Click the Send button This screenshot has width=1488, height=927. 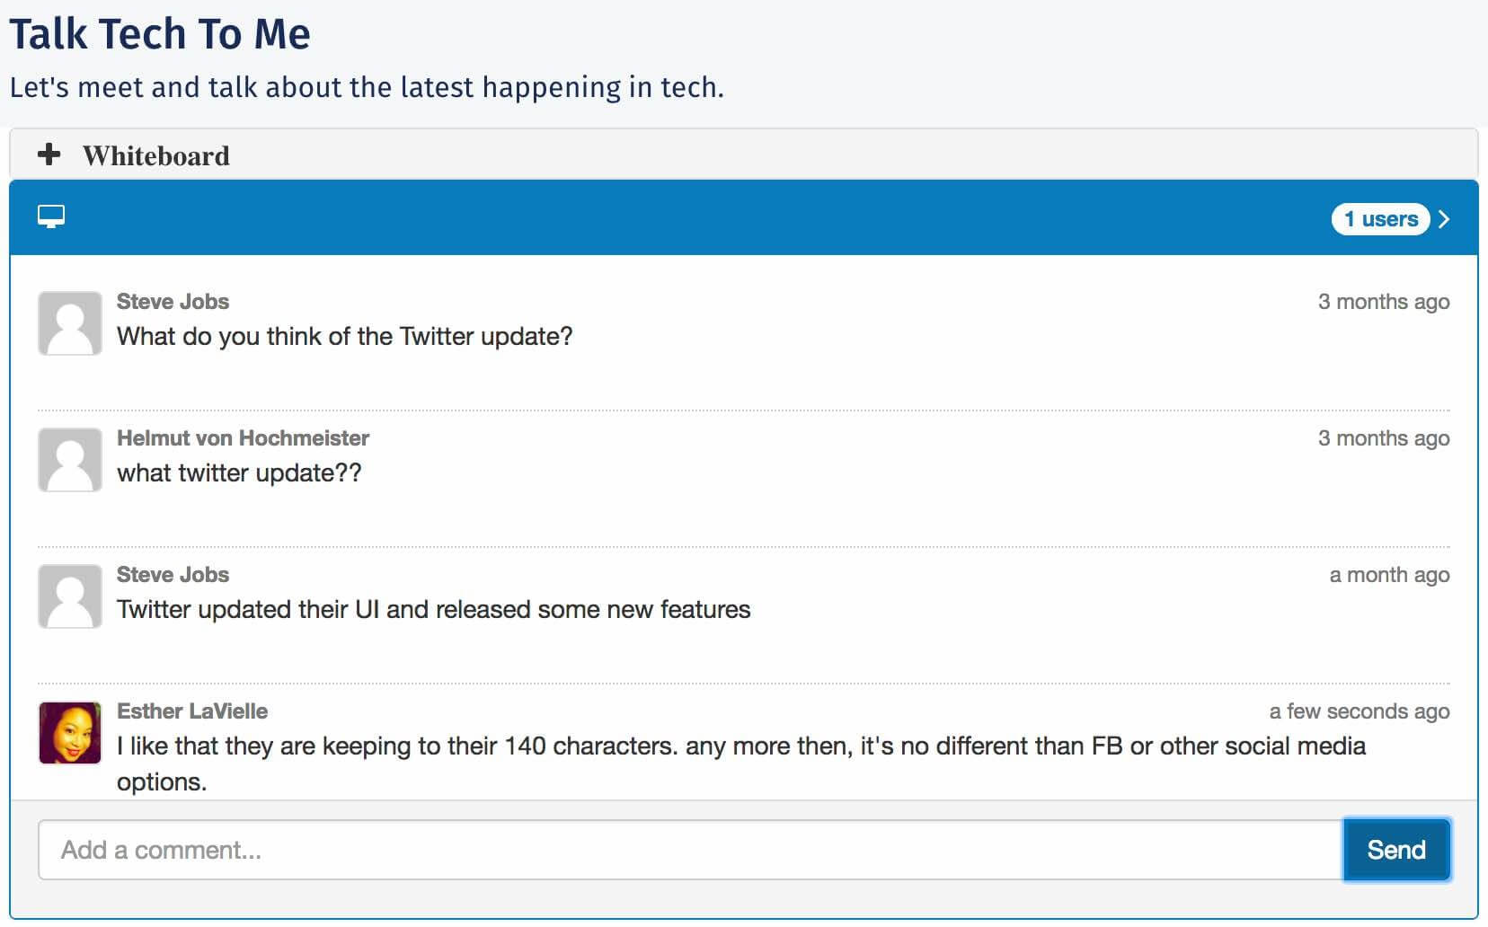point(1396,850)
